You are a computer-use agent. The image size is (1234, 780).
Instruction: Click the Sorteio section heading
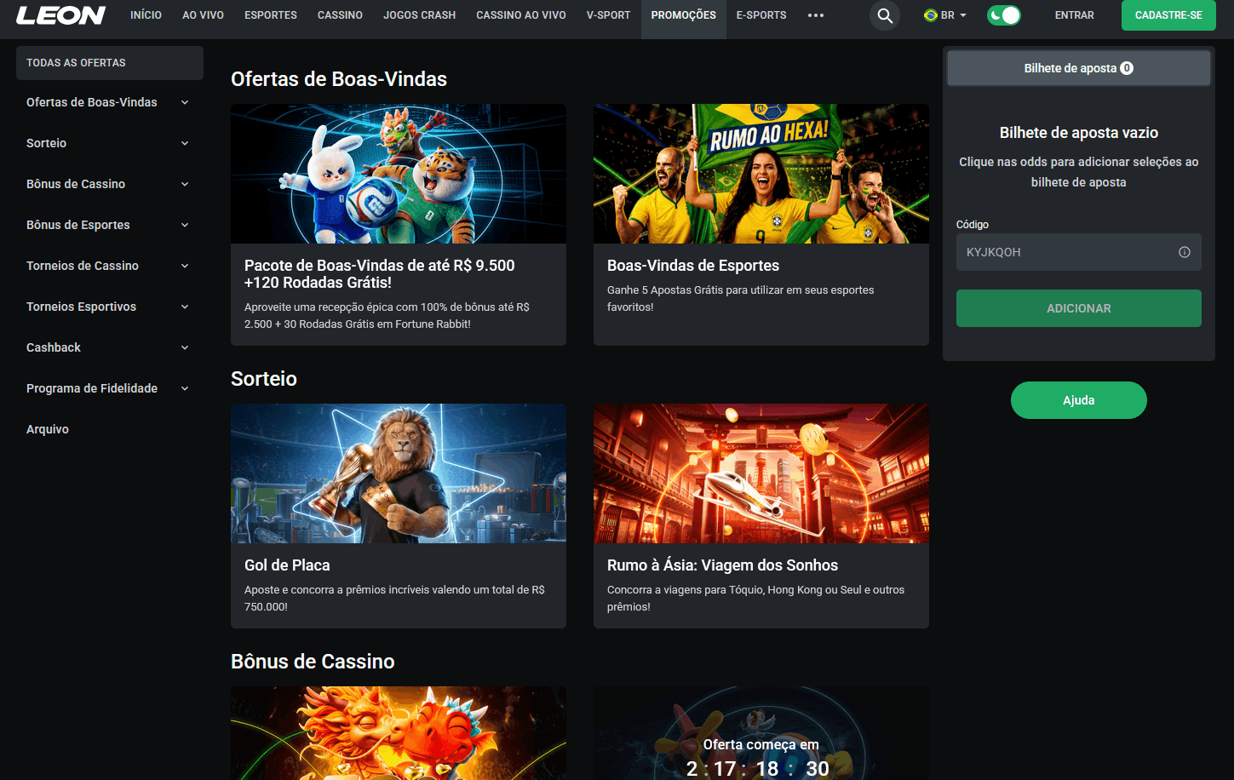coord(264,379)
